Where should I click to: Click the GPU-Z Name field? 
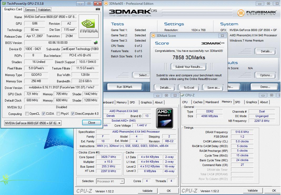click(51, 17)
